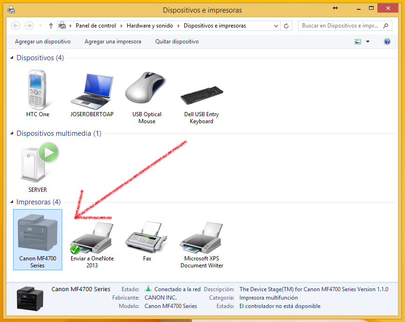The width and height of the screenshot is (405, 322).
Task: Click the Dispositivos multimedia (1) header text
Action: (x=59, y=133)
